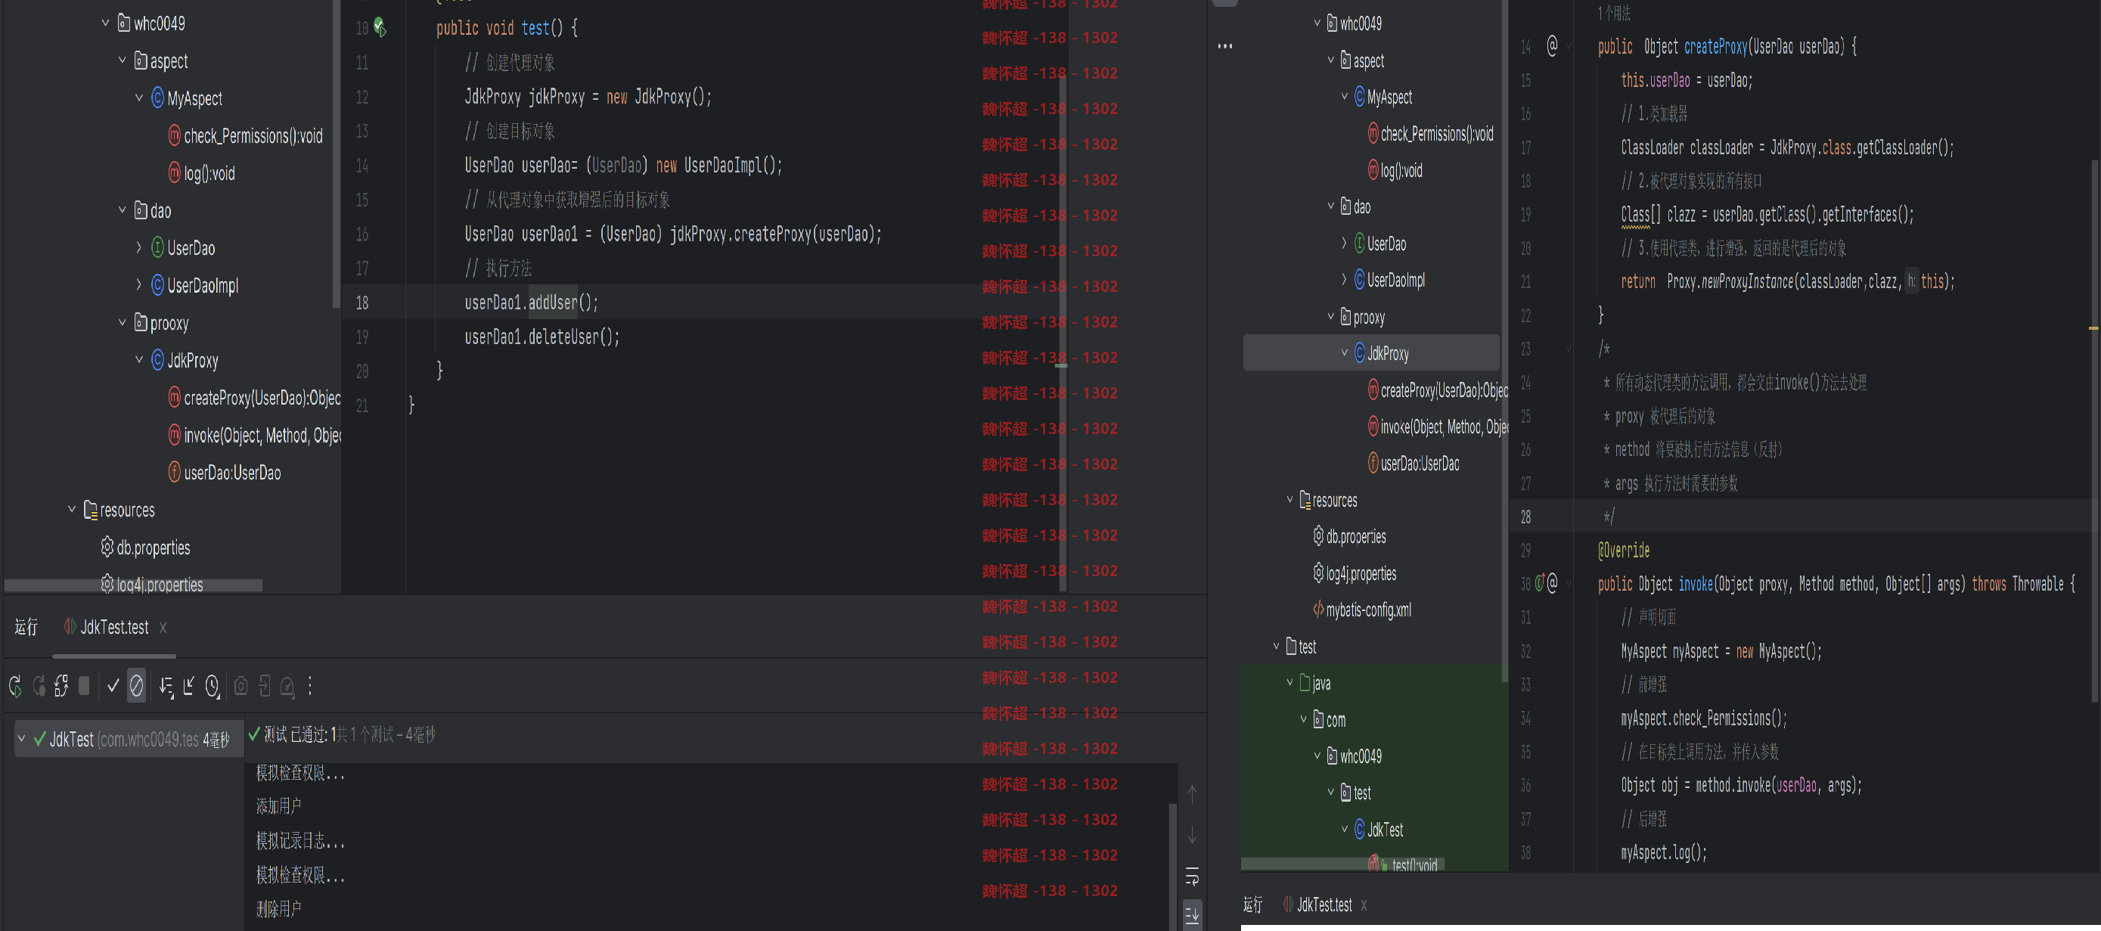Click test passed status line in results
2101x931 pixels.
point(343,735)
